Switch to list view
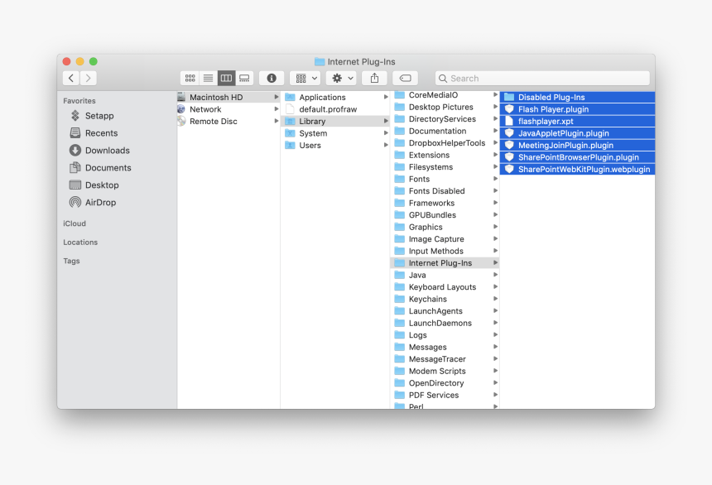 point(208,78)
